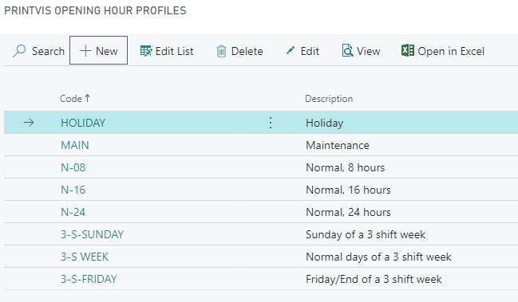The width and height of the screenshot is (518, 302).
Task: Click the Edit pencil icon
Action: click(291, 50)
